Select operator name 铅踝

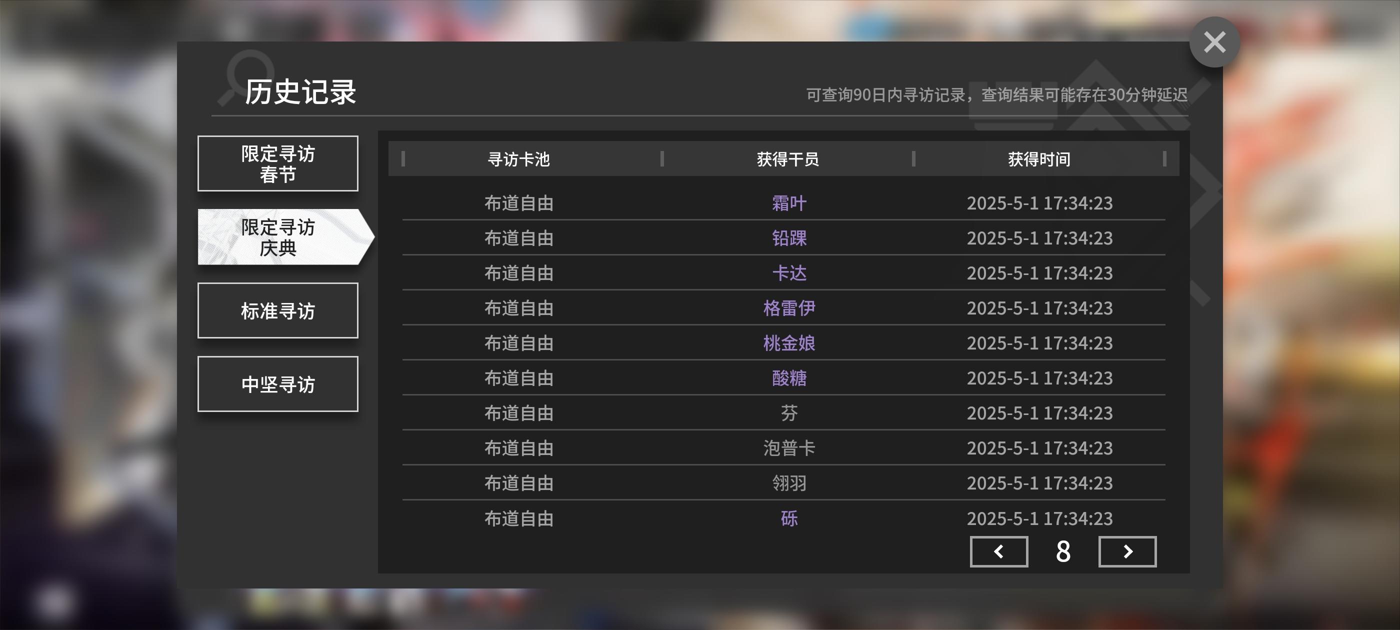click(789, 238)
